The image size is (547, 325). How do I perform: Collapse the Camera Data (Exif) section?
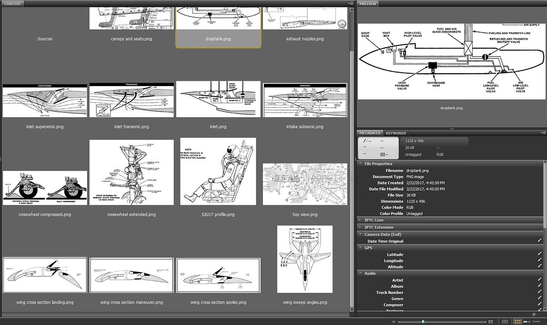tap(360, 234)
